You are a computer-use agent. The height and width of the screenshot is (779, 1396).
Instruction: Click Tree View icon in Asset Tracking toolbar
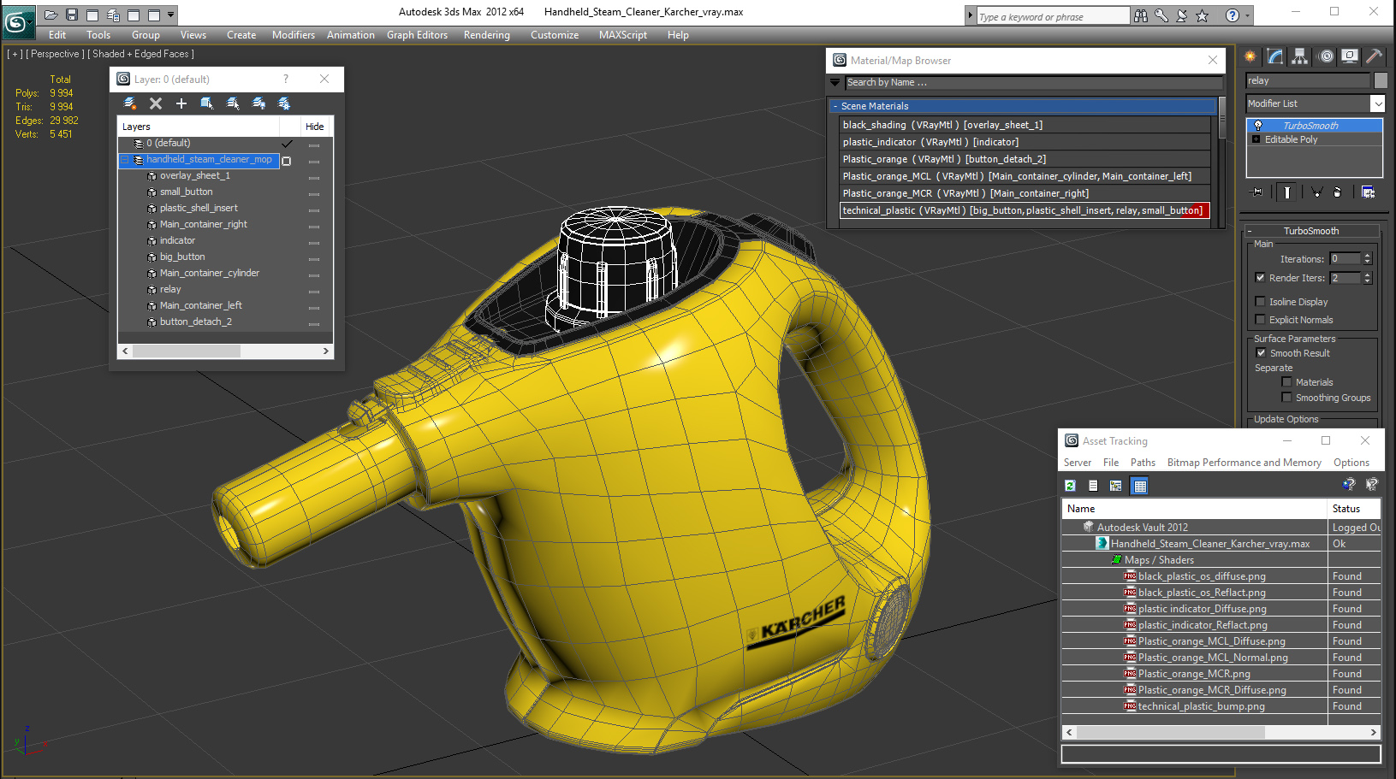1116,486
